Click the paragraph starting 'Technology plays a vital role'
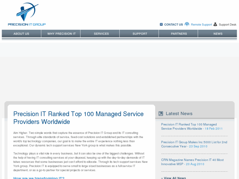The height and width of the screenshot is (179, 239). pos(80,162)
